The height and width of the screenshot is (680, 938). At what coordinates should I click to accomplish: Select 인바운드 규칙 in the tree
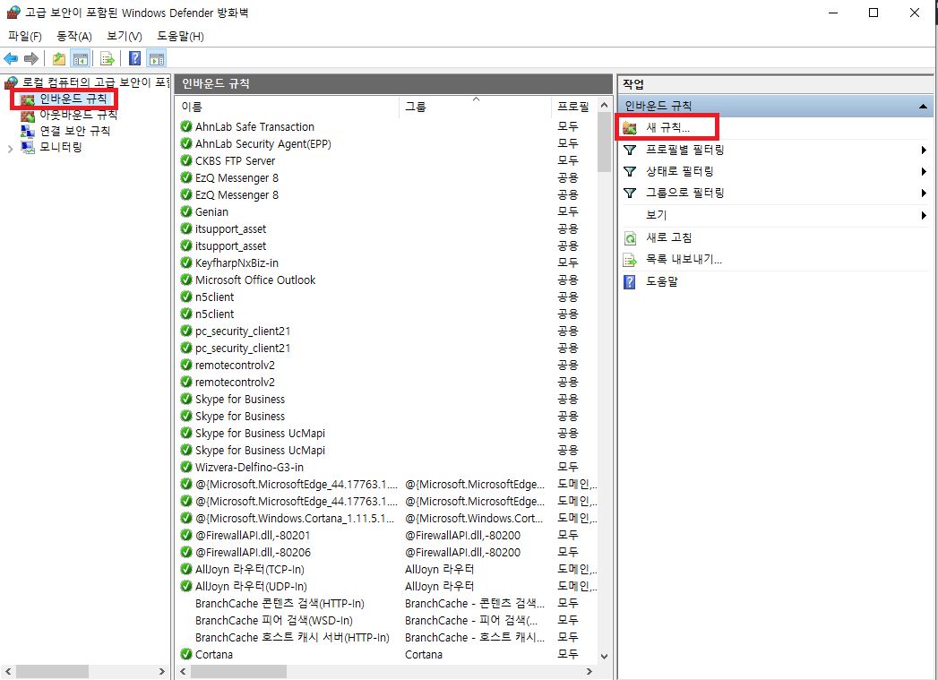[73, 99]
